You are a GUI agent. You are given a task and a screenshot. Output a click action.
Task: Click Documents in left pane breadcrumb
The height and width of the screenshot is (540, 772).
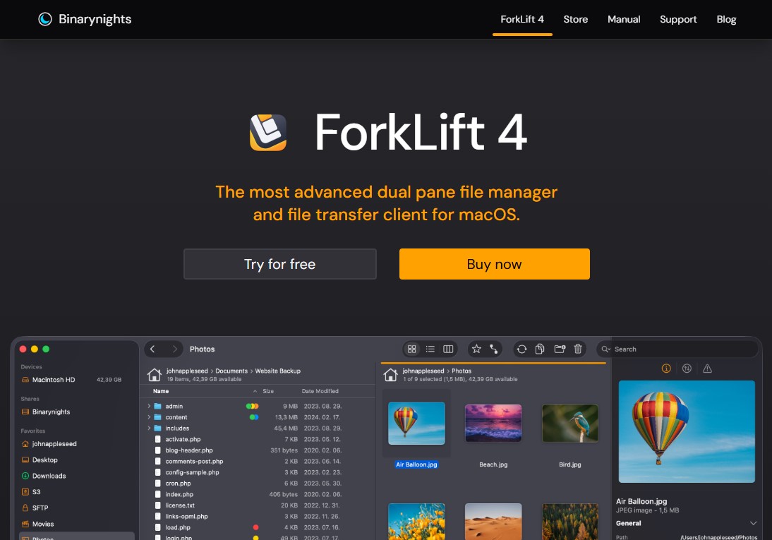click(231, 371)
